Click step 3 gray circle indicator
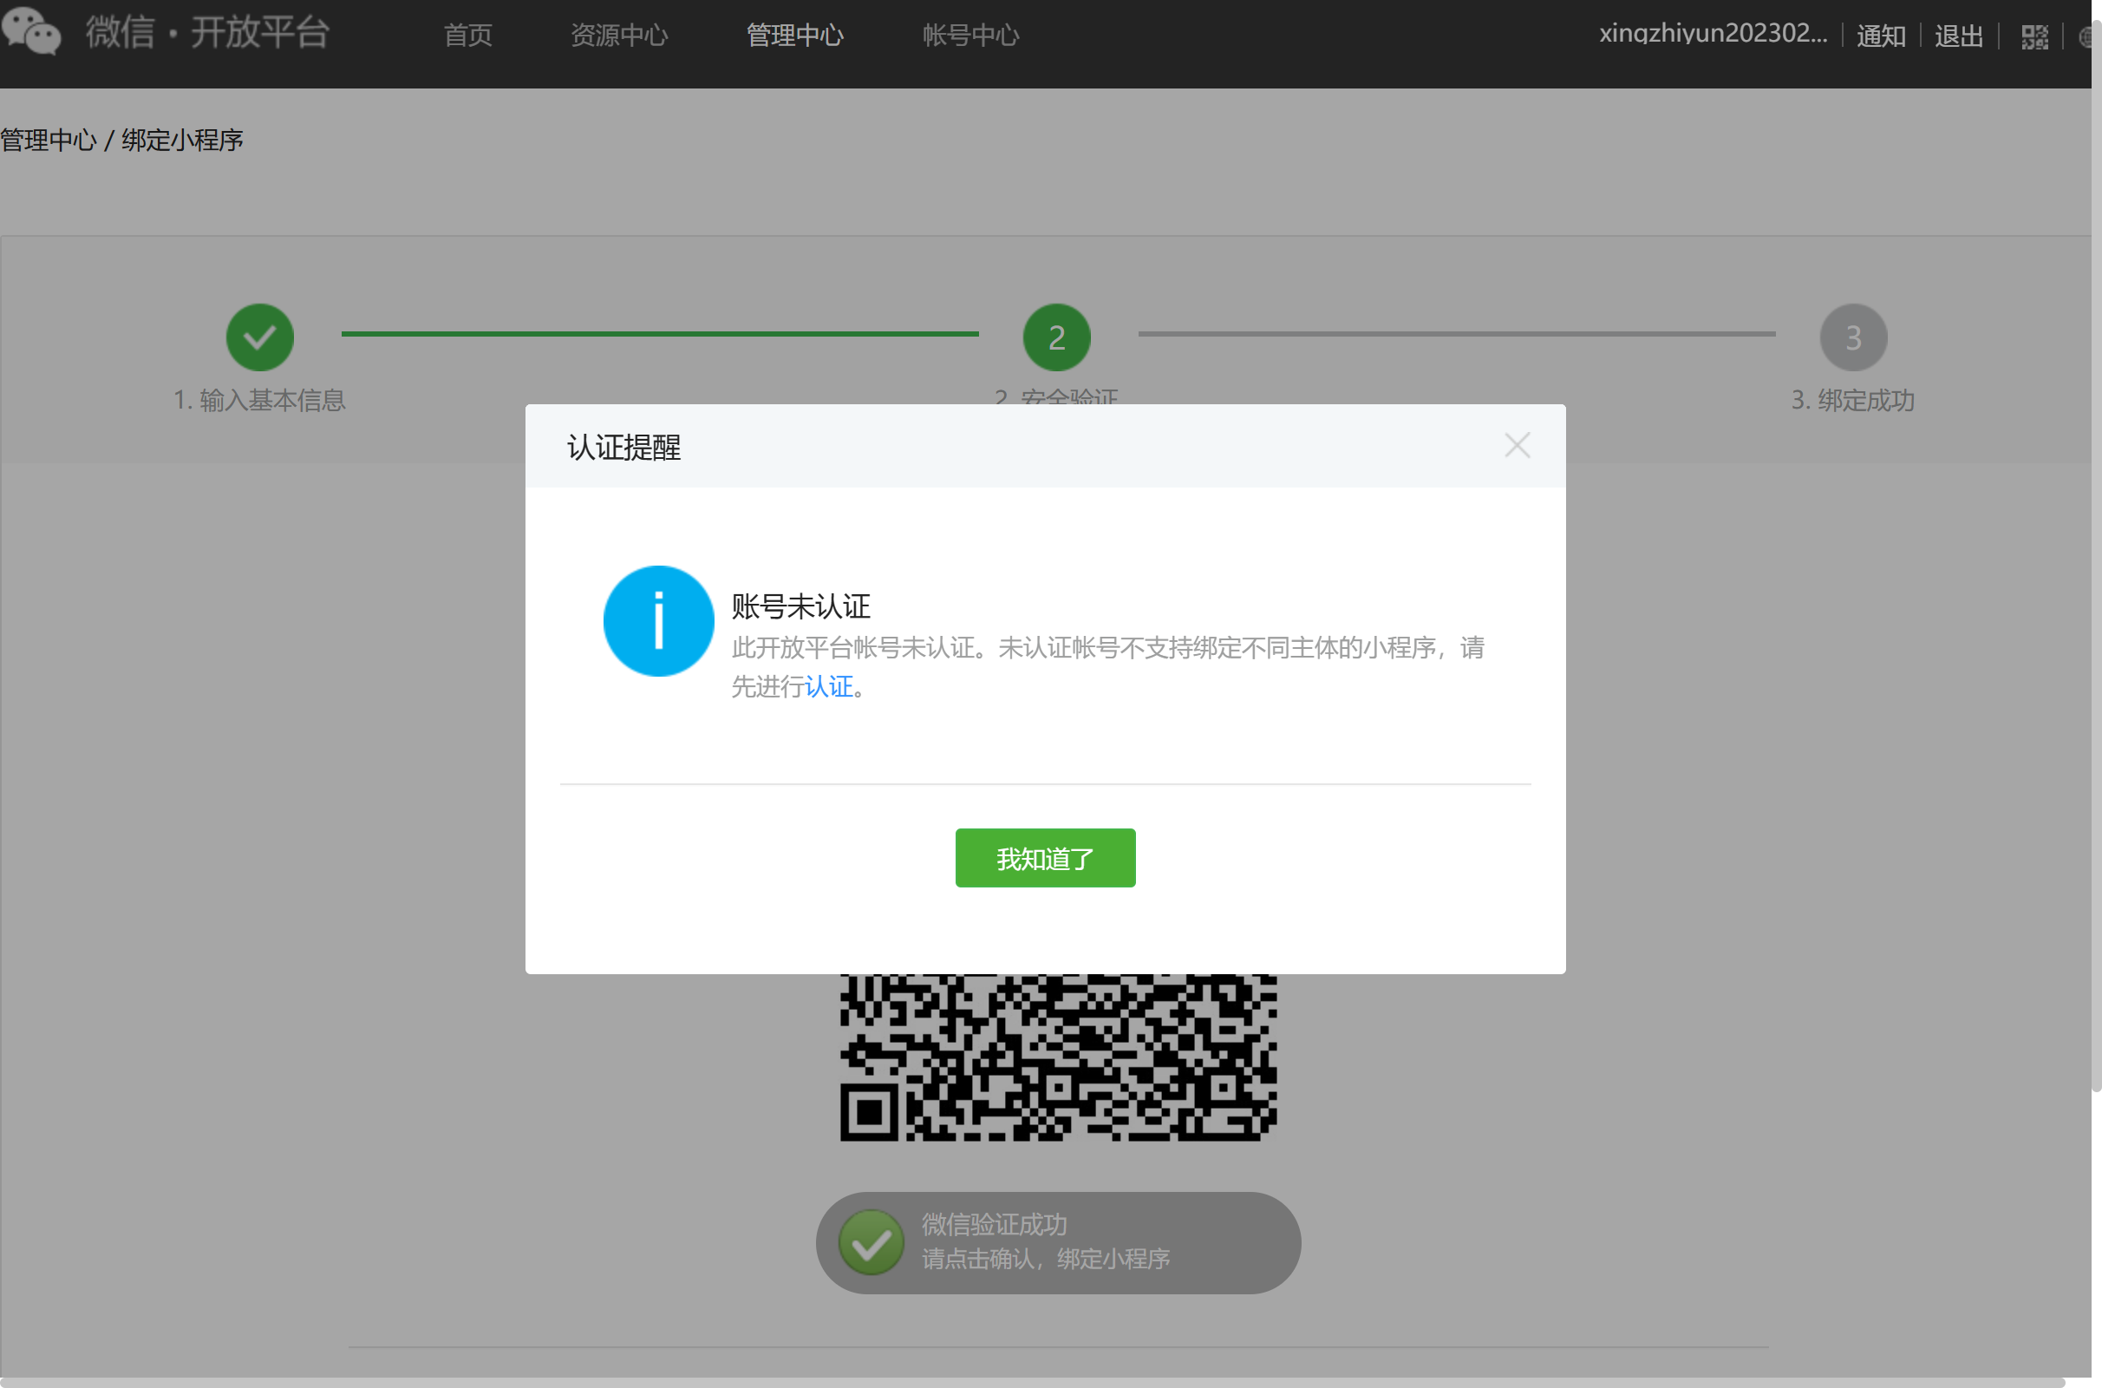This screenshot has width=2102, height=1388. 1852,337
